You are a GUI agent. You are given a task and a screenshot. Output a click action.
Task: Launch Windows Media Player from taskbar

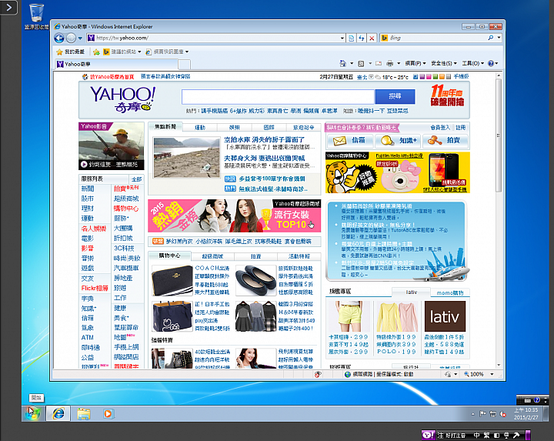coord(108,413)
